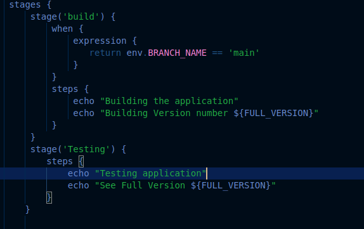364x229 pixels.
Task: Click 'steps' keyword in build stage
Action: 65,89
